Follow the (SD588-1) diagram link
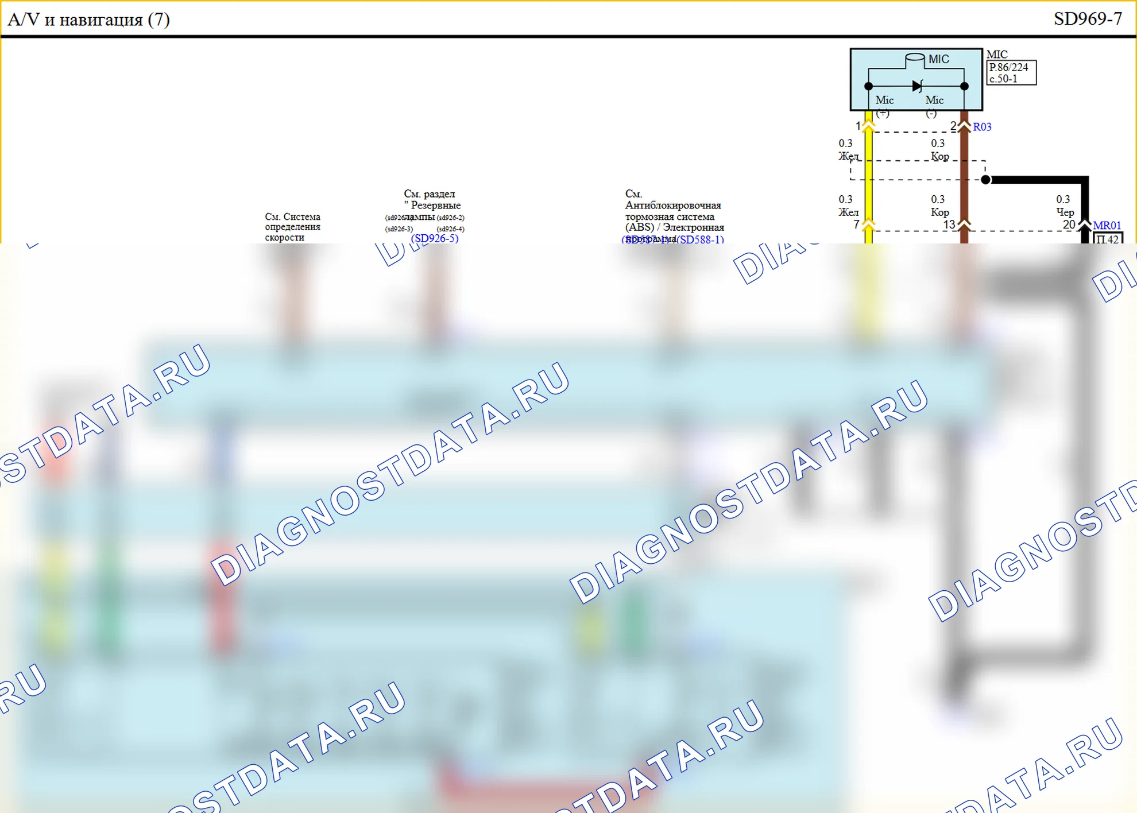 [x=700, y=239]
